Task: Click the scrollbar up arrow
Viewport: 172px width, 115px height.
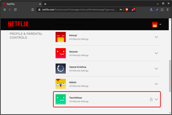Action: [170, 20]
